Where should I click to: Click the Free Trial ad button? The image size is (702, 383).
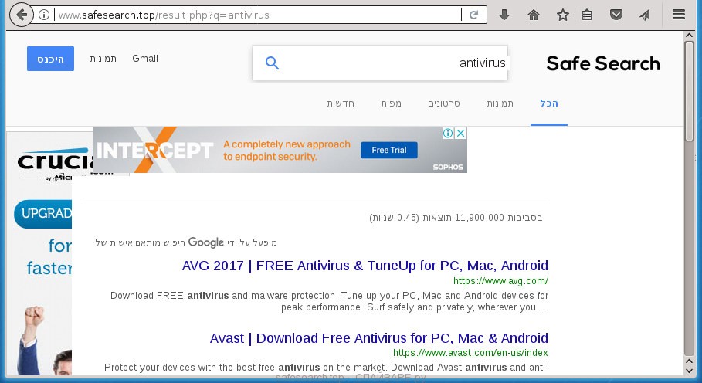point(389,151)
